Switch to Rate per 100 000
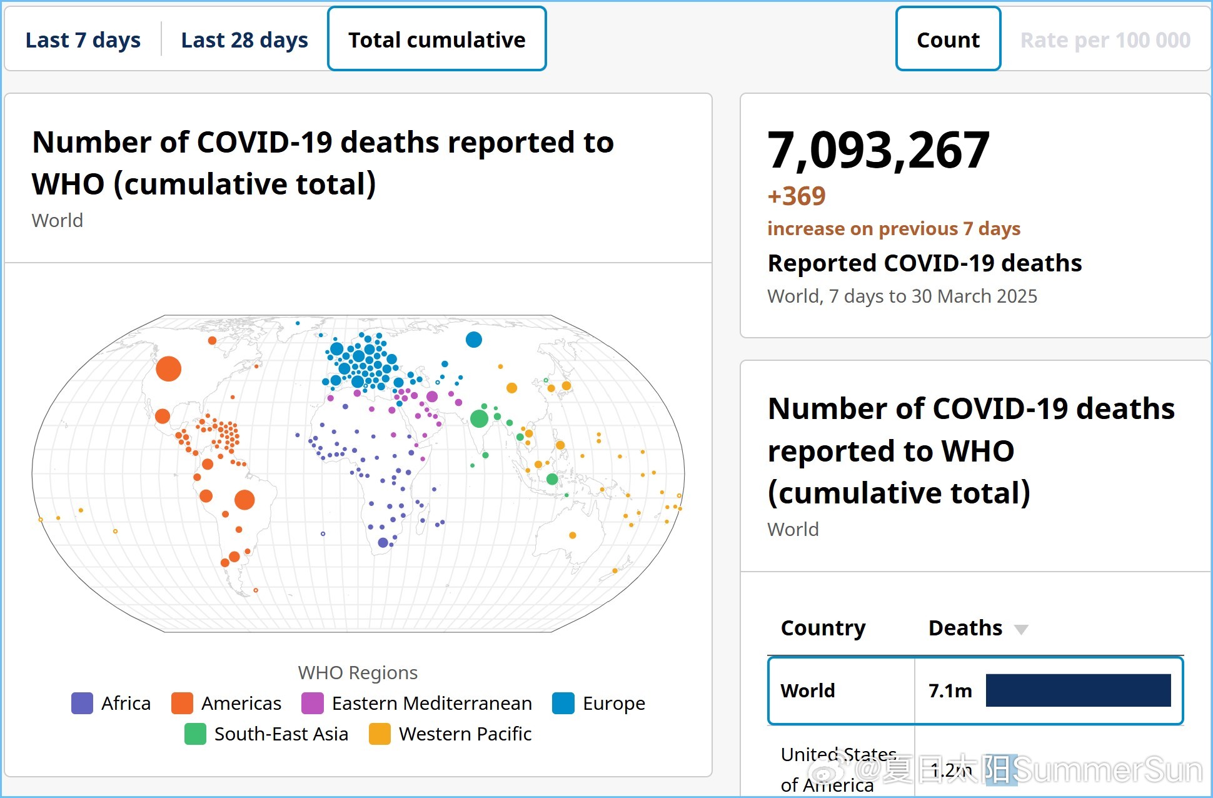Viewport: 1213px width, 798px height. click(x=1105, y=40)
